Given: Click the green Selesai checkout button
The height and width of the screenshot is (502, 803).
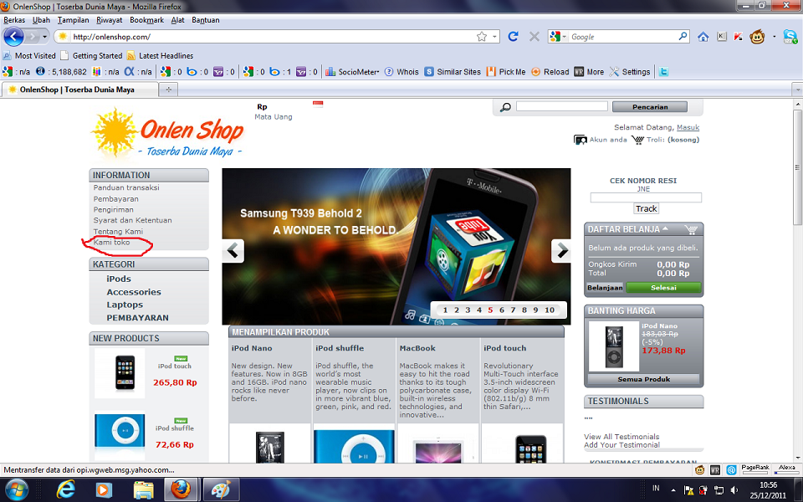Looking at the screenshot, I should (x=663, y=288).
